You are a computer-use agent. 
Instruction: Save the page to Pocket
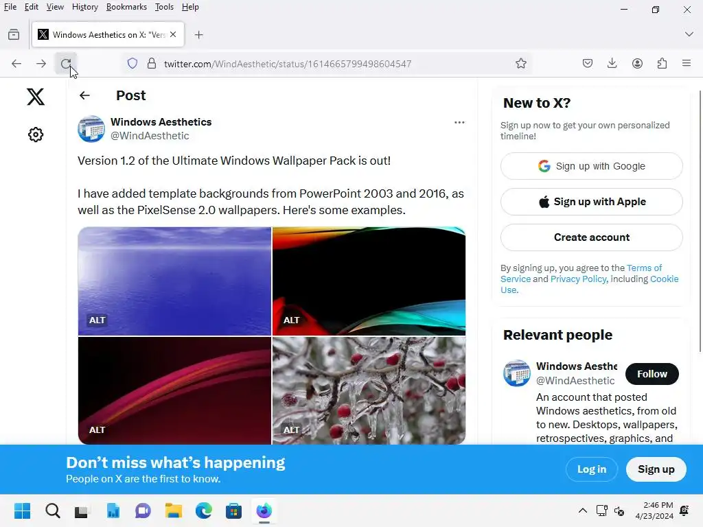click(588, 64)
